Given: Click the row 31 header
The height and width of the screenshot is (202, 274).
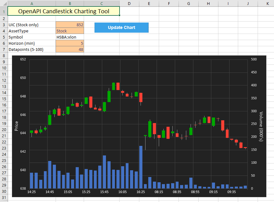Looking at the screenshot, I should (x=4, y=197).
